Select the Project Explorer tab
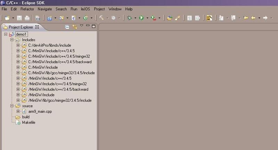 [x=21, y=27]
